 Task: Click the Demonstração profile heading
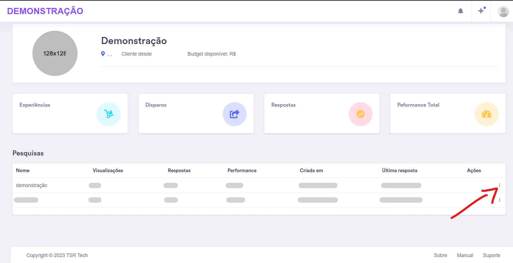coord(134,41)
